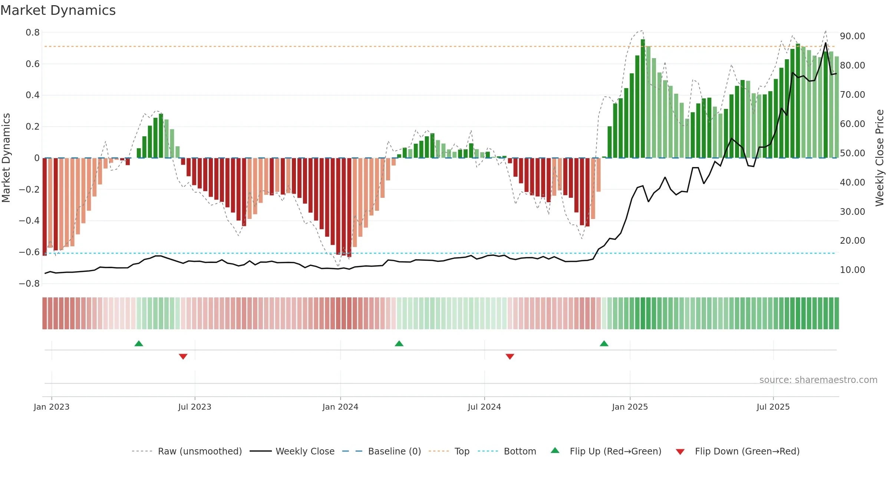890x500 pixels.
Task: Click the 50.00 price axis label
Action: pos(853,153)
